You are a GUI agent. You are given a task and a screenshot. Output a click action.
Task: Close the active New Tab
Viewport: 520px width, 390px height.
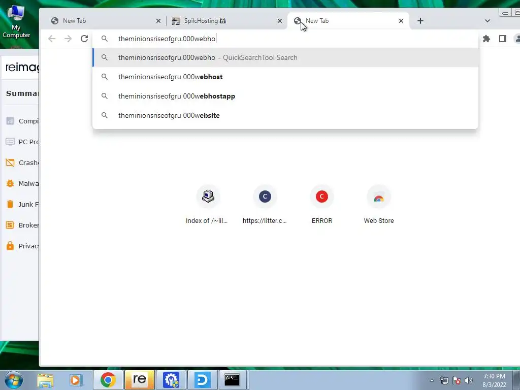[401, 21]
